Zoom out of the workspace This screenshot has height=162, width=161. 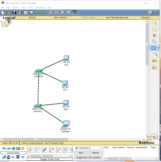pos(62,13)
